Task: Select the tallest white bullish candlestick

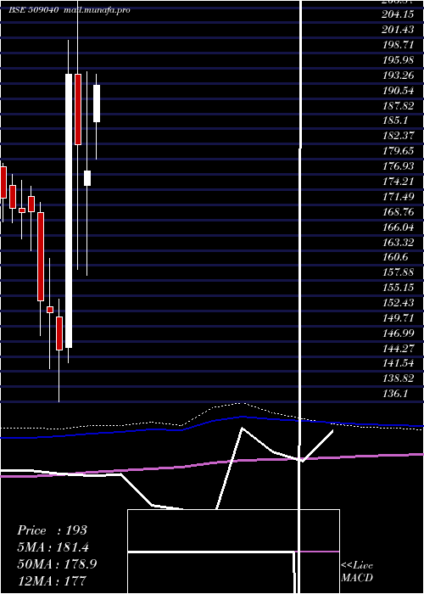Action: [x=69, y=210]
